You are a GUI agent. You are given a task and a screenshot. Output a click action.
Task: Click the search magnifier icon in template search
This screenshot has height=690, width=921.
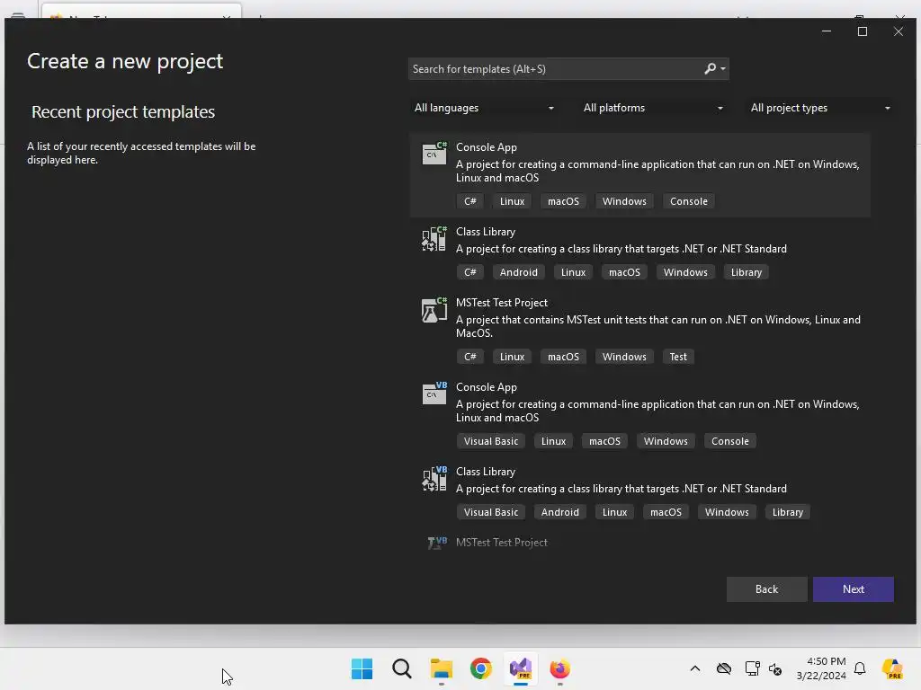(711, 68)
